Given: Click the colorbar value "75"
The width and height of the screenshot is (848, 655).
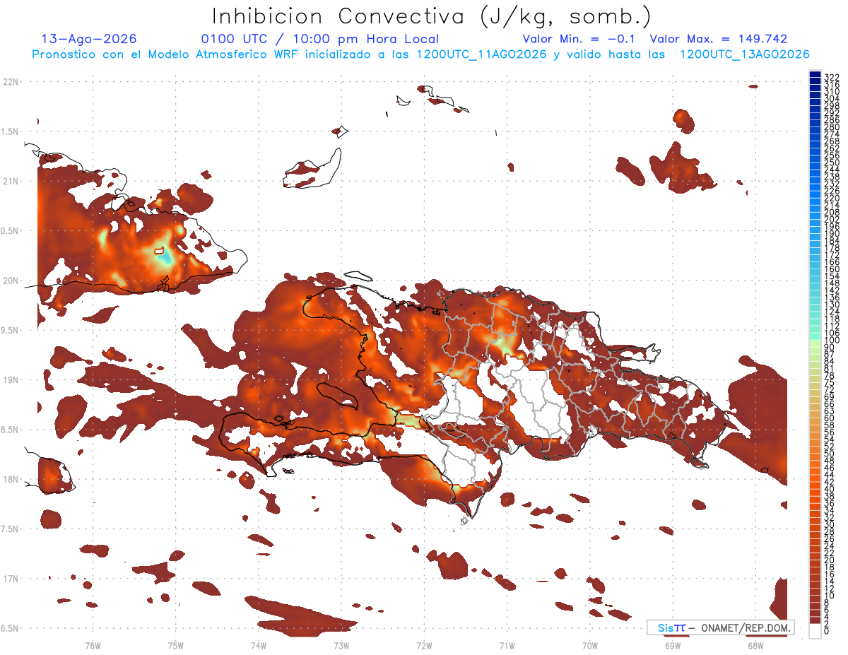Looking at the screenshot, I should click(x=829, y=382).
